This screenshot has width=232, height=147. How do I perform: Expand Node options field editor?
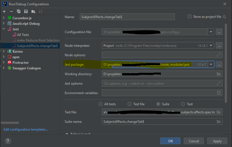pyautogui.click(x=219, y=55)
